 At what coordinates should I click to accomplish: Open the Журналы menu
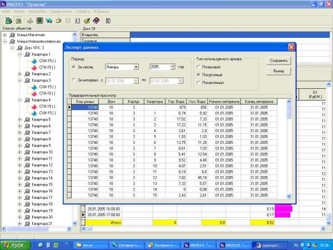[102, 11]
